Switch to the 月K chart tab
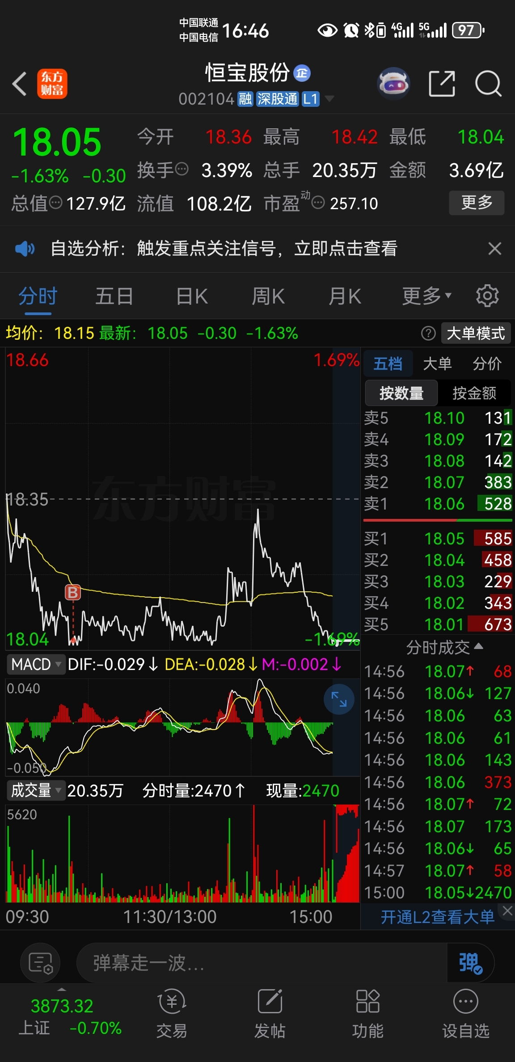The image size is (515, 1062). pos(345,296)
